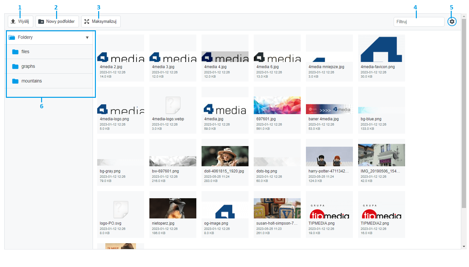Click the 561.0 KB size text
The height and width of the screenshot is (267, 469).
262,129
